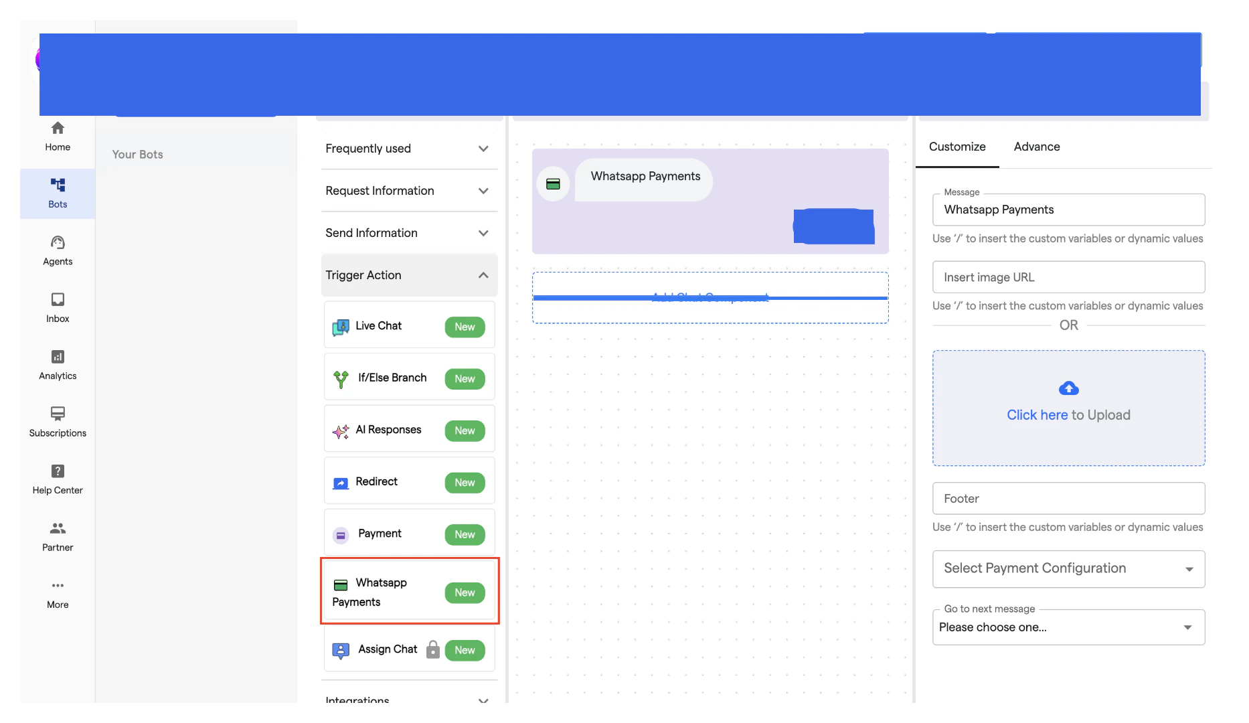The image size is (1249, 723).
Task: Click the card icon in canvas node
Action: click(x=553, y=184)
